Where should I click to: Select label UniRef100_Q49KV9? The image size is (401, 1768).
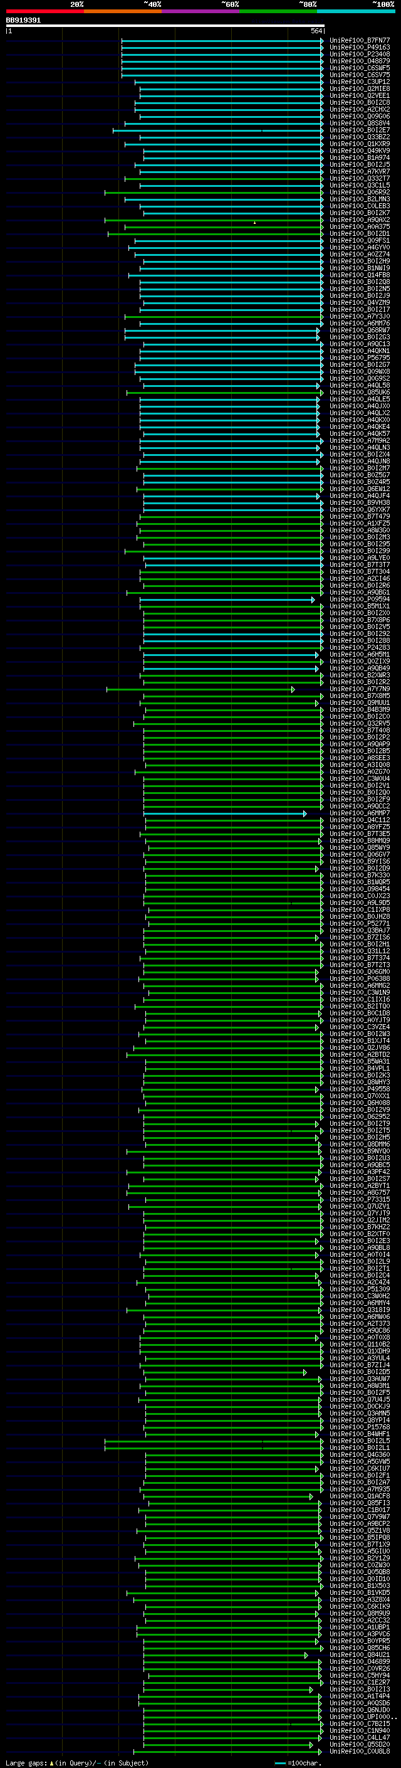click(360, 151)
